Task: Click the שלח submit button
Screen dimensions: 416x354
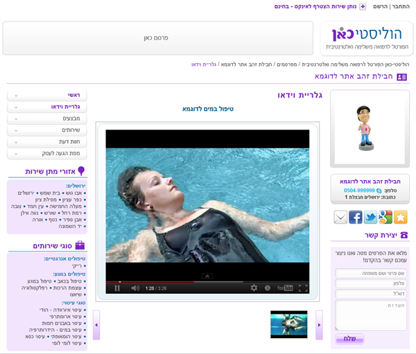Action: click(x=349, y=339)
